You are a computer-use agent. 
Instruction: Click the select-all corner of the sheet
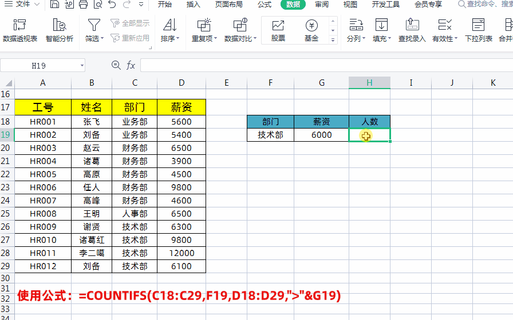[7, 83]
